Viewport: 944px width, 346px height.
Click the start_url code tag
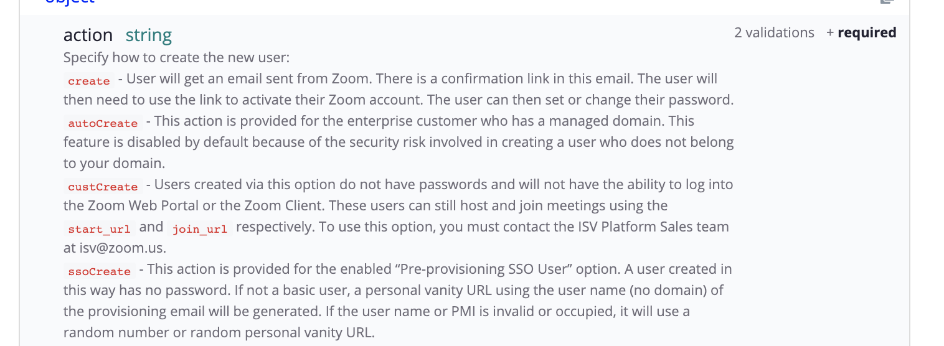click(99, 229)
